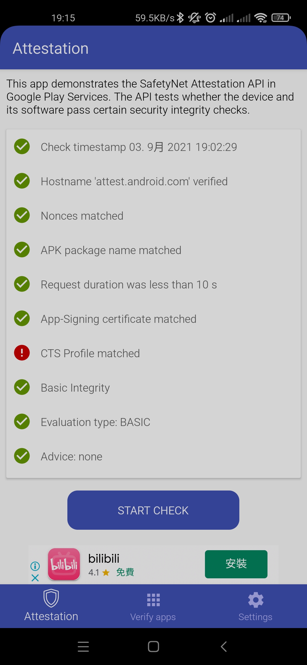The image size is (307, 665).
Task: Open the Settings gear icon
Action: point(256,600)
